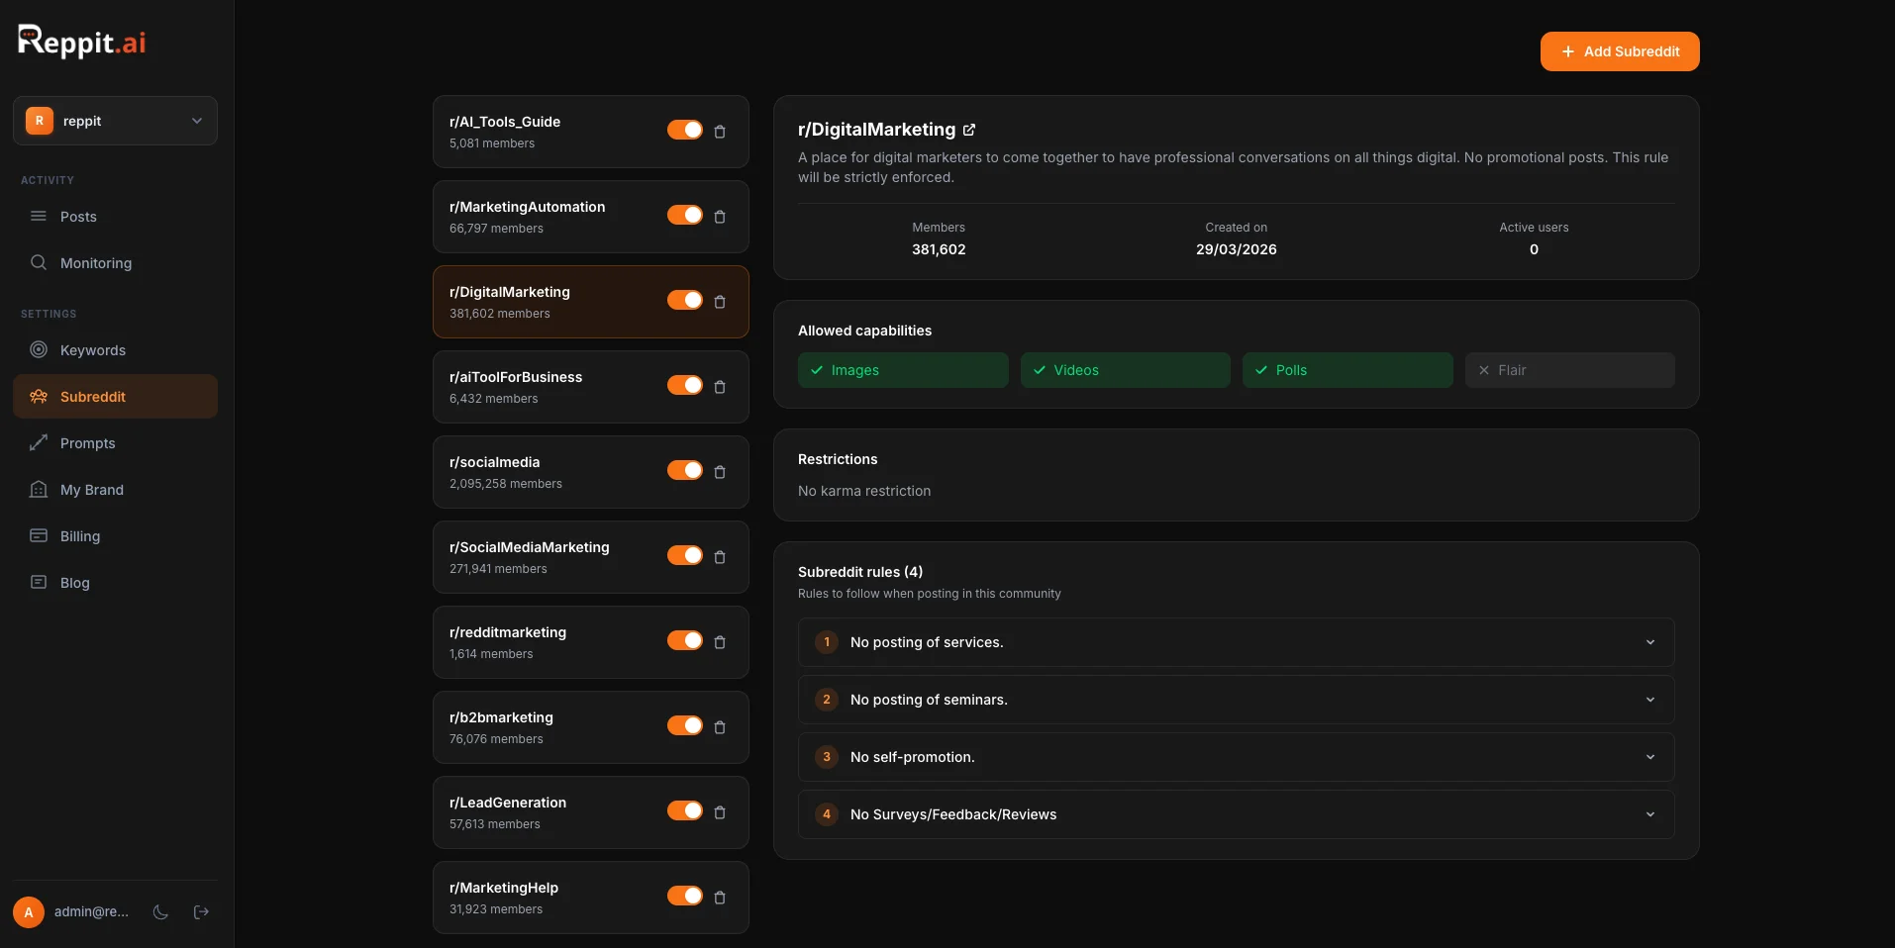Click the logout icon

coord(201,912)
